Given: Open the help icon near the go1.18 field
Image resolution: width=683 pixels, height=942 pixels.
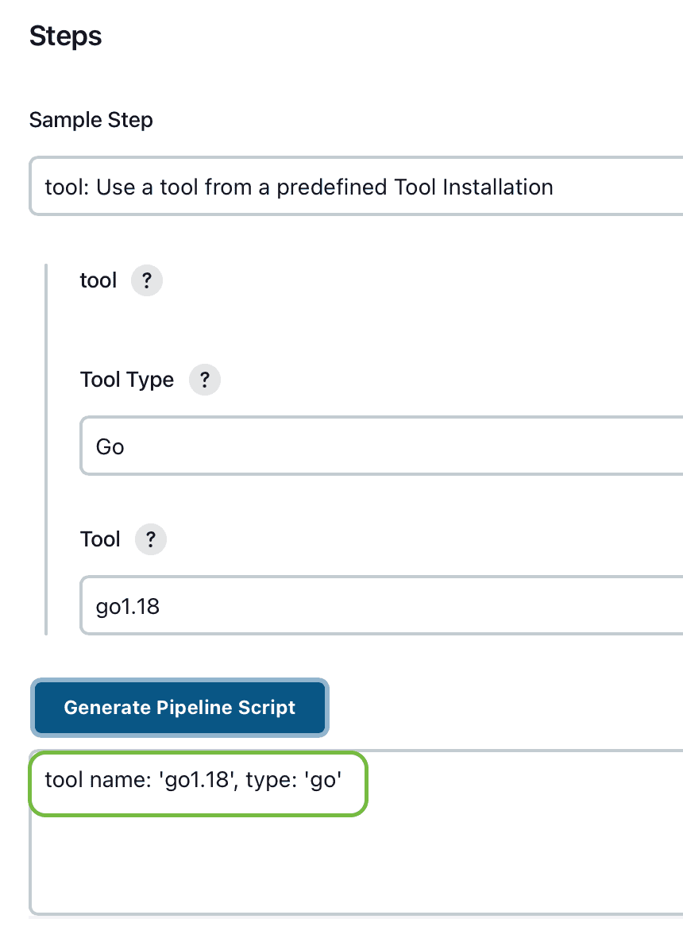Looking at the screenshot, I should 150,539.
